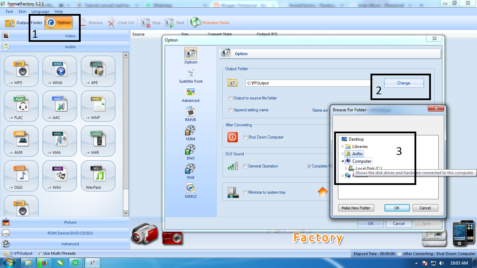477x268 pixels.
Task: Toggle General Operation sound checkbox
Action: 245,166
